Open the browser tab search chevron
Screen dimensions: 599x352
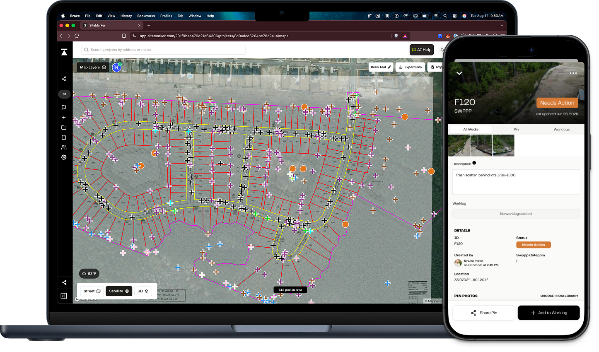tap(502, 25)
